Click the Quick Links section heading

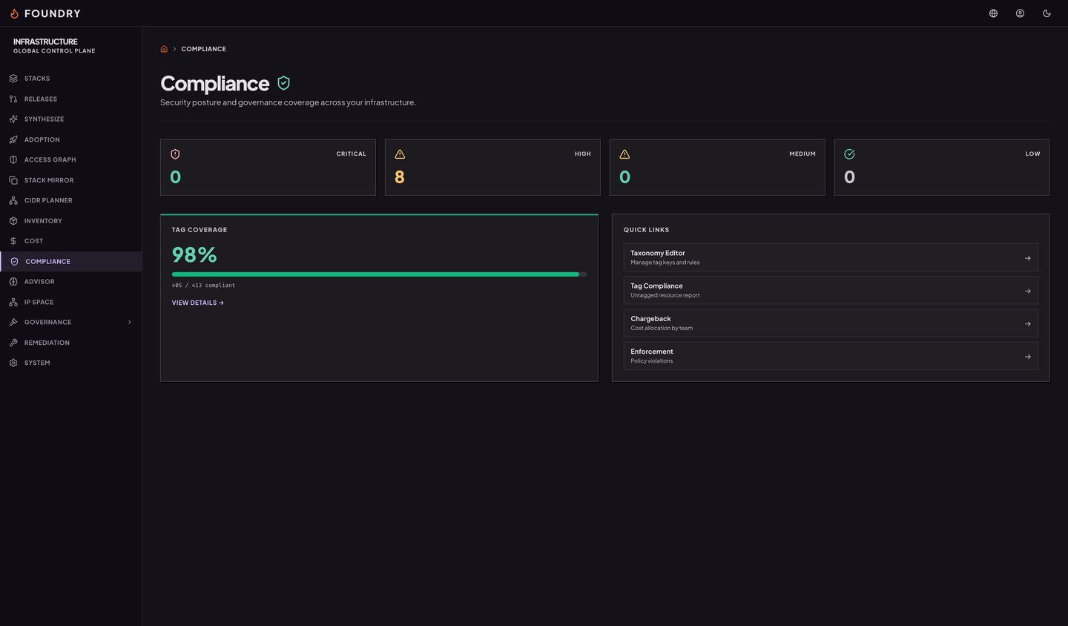tap(646, 230)
